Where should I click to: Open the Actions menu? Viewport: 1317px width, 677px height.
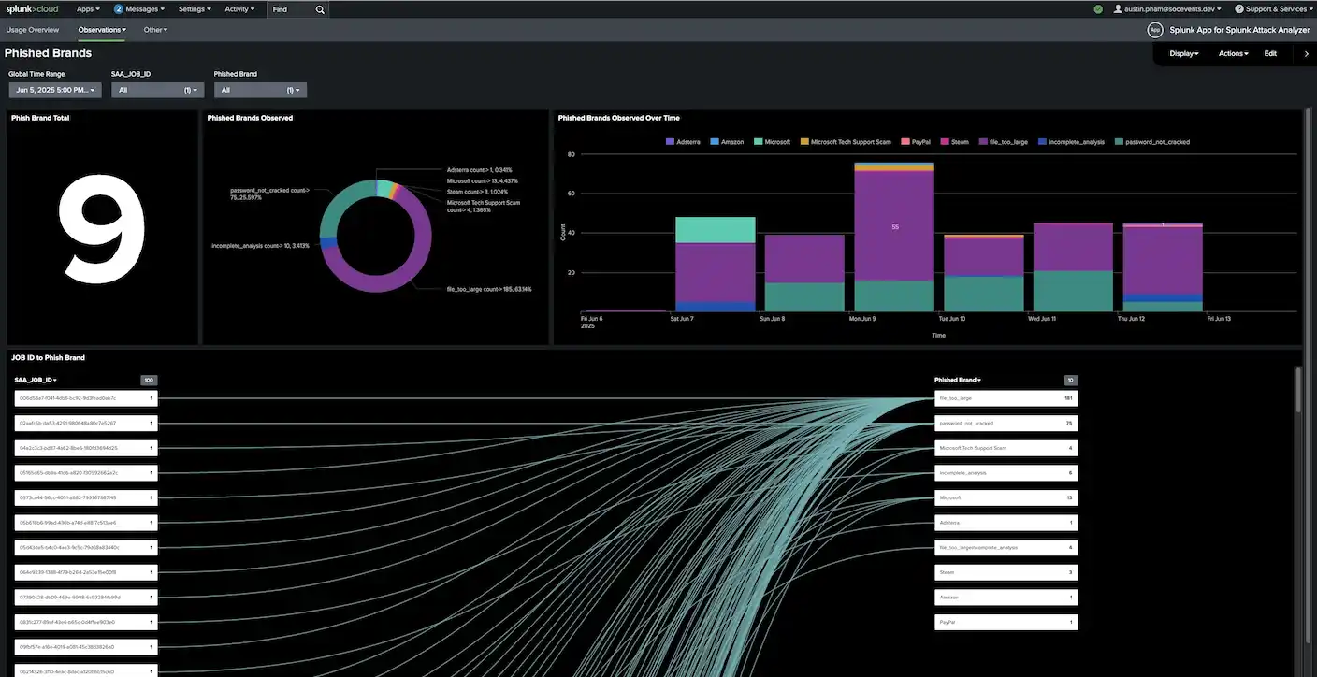point(1233,53)
